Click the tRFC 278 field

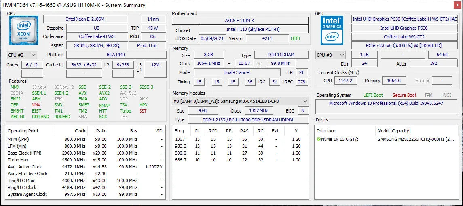(x=302, y=82)
